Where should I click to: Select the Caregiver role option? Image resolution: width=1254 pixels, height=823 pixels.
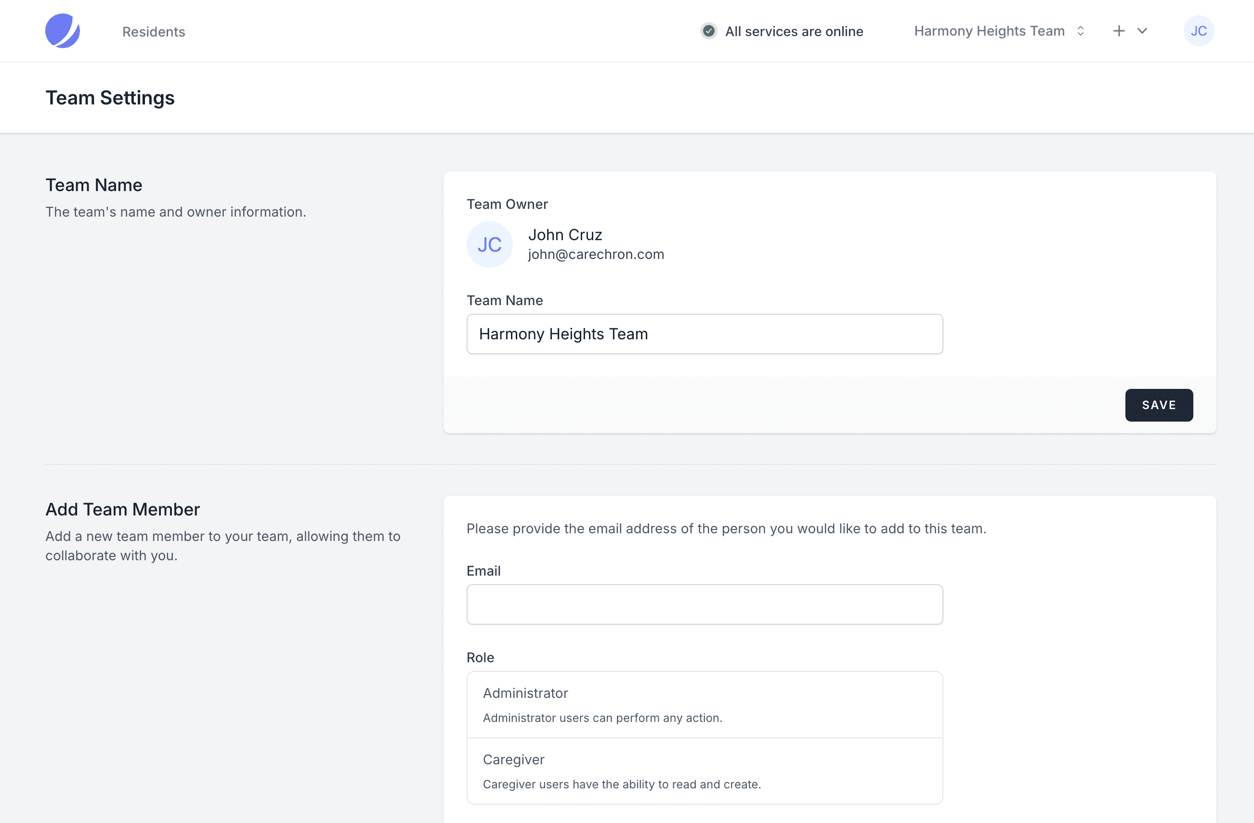click(705, 771)
